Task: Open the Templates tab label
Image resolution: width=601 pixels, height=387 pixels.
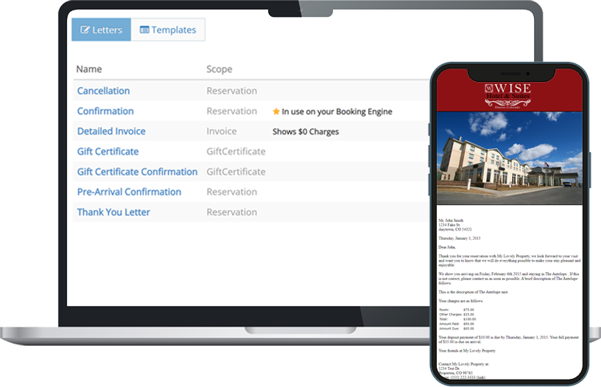Action: point(174,30)
